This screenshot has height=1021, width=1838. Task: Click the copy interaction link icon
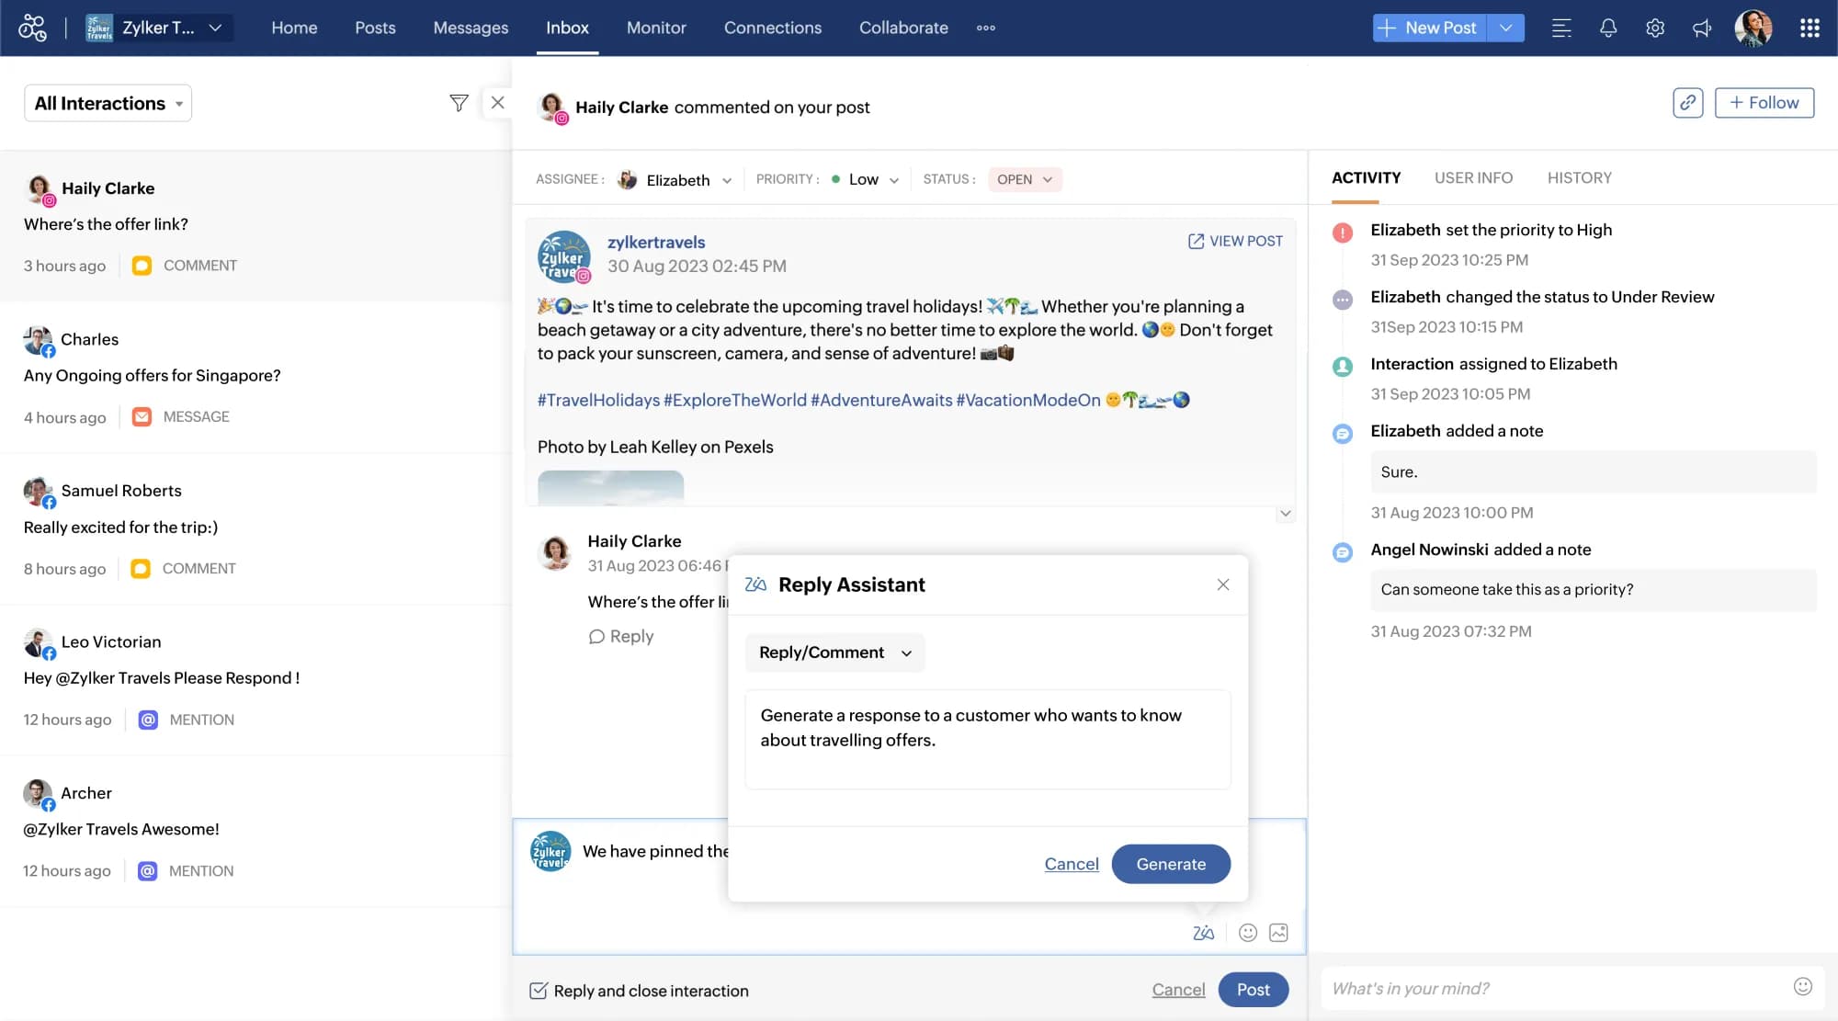pos(1687,102)
